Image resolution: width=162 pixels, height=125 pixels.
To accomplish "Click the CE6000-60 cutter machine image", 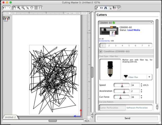I will pos(109,31).
